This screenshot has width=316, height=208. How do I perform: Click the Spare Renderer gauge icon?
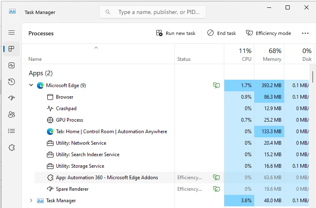pyautogui.click(x=50, y=189)
